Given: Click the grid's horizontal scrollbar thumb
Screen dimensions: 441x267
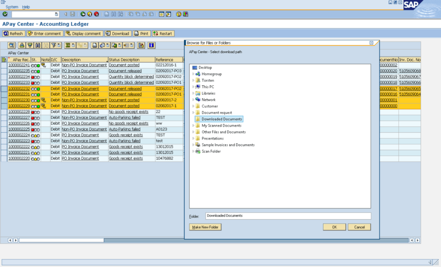Looking at the screenshot, I should click(61, 240).
